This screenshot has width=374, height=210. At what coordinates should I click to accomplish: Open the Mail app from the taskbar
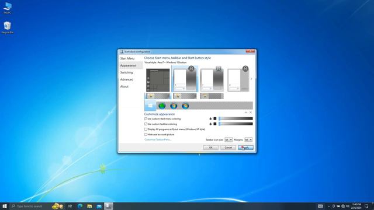click(99, 206)
